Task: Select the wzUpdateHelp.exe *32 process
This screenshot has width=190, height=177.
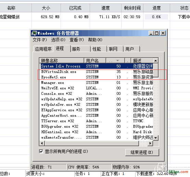Action: pos(96,99)
